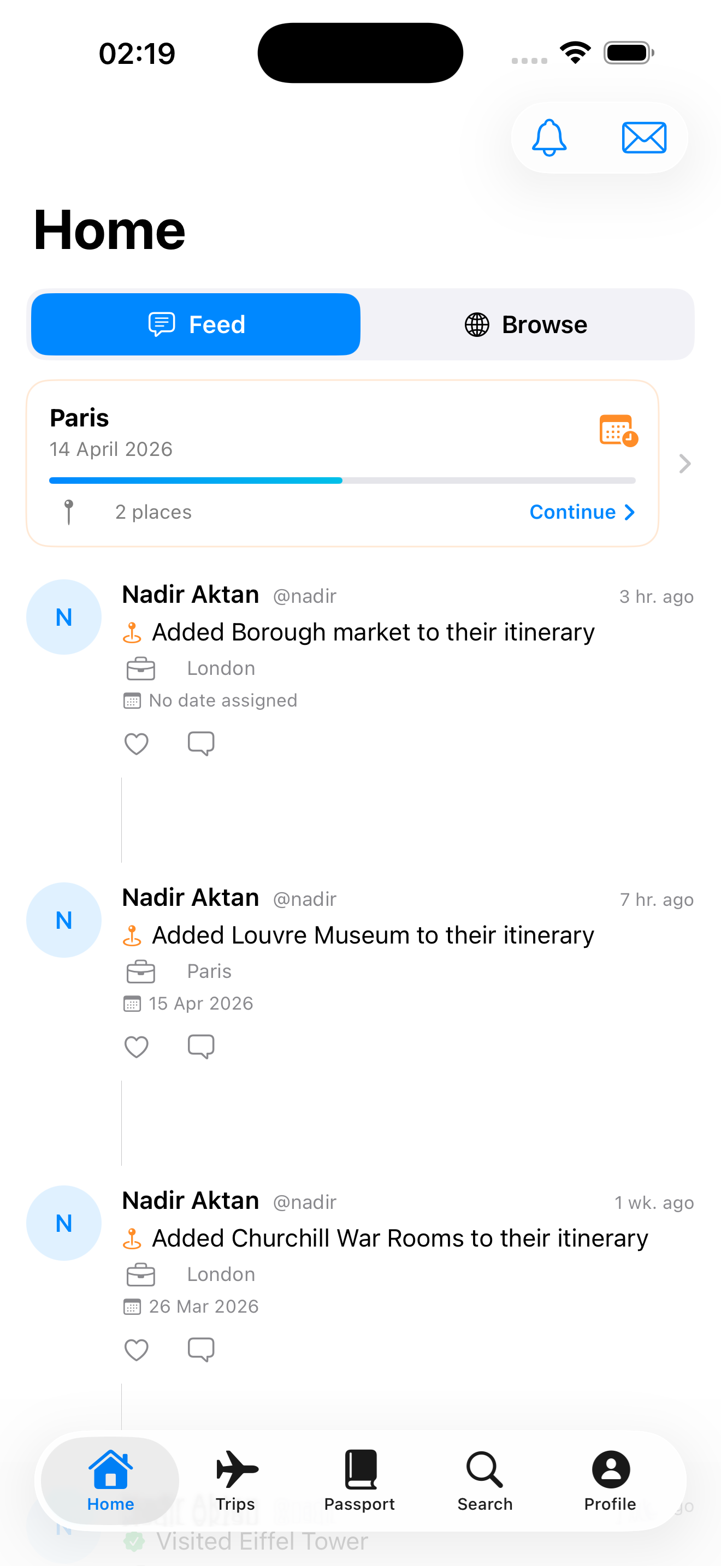
Task: Open comments on Borough market post
Action: tap(200, 744)
